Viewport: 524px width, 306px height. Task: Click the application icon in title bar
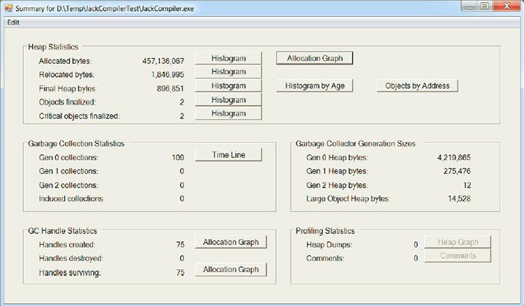[8, 8]
